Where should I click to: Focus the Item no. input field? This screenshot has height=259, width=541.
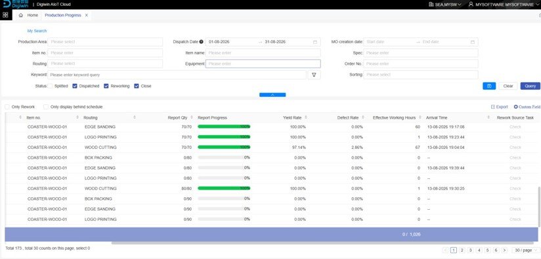click(x=105, y=53)
